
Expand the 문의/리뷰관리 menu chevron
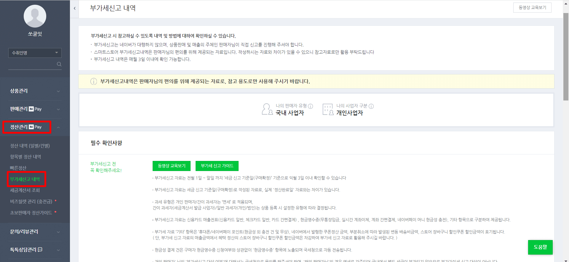[x=58, y=232]
